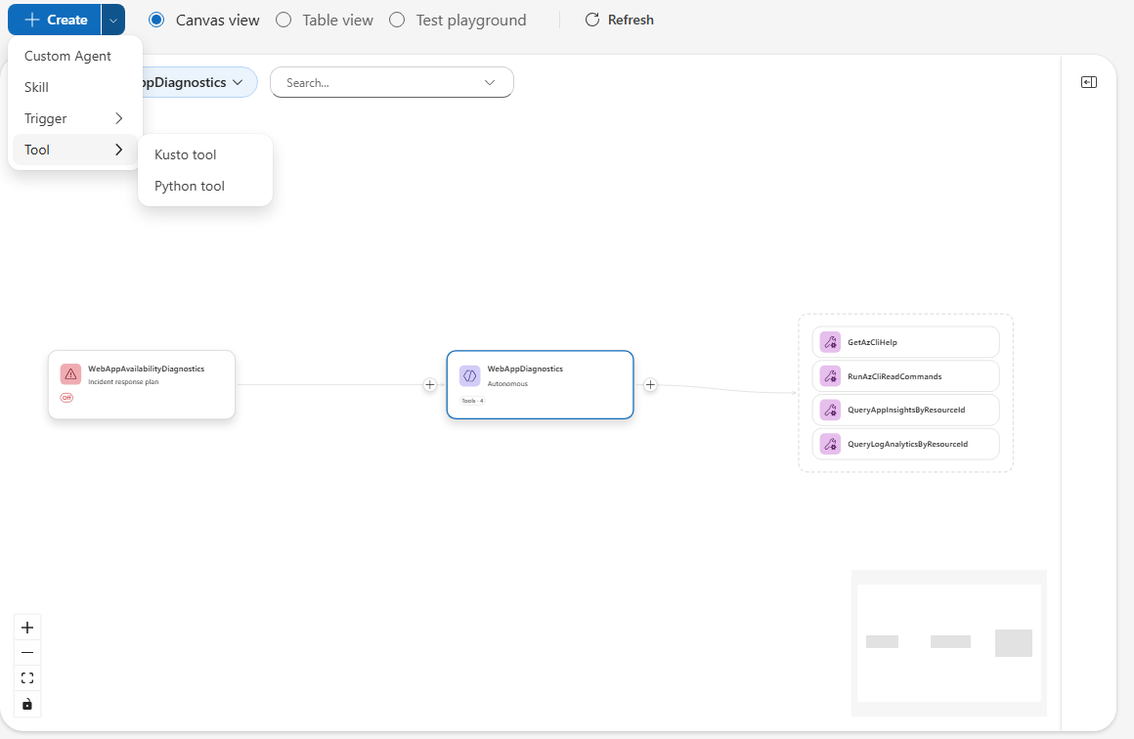The image size is (1134, 739).
Task: Open the Trigger submenu entry
Action: tap(75, 118)
